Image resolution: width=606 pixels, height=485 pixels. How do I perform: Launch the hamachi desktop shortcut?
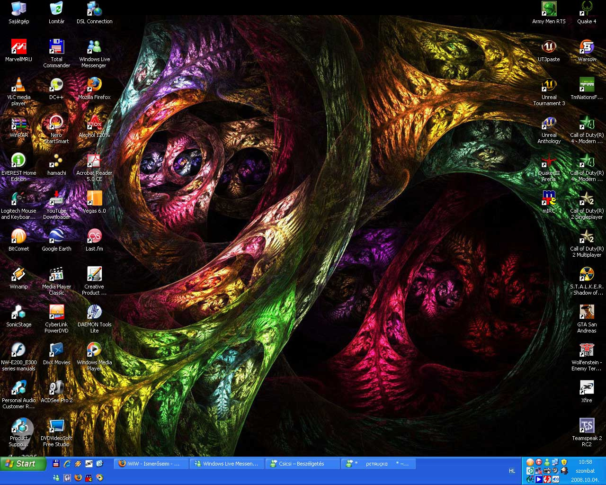pyautogui.click(x=57, y=164)
